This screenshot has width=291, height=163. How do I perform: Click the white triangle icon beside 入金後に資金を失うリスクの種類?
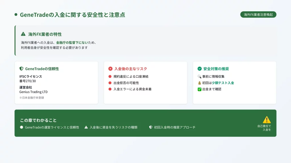tap(86, 127)
